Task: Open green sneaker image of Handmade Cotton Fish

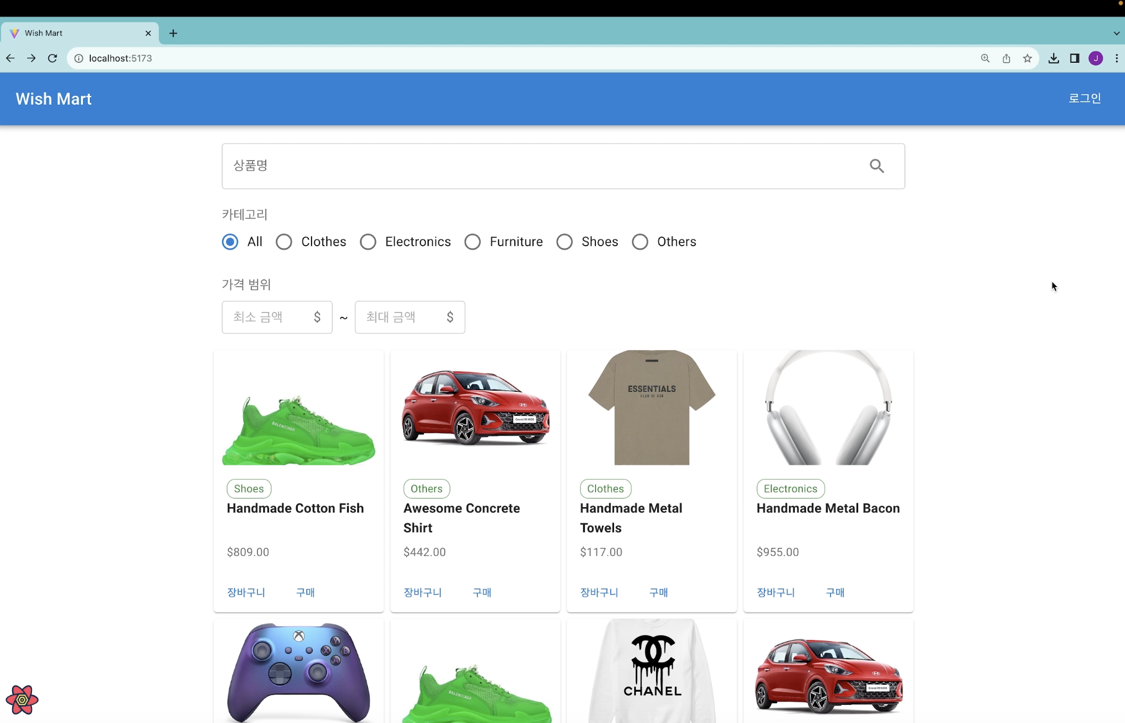Action: pos(299,408)
